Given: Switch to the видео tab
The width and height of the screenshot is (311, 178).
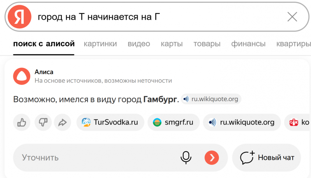Looking at the screenshot, I should [139, 44].
